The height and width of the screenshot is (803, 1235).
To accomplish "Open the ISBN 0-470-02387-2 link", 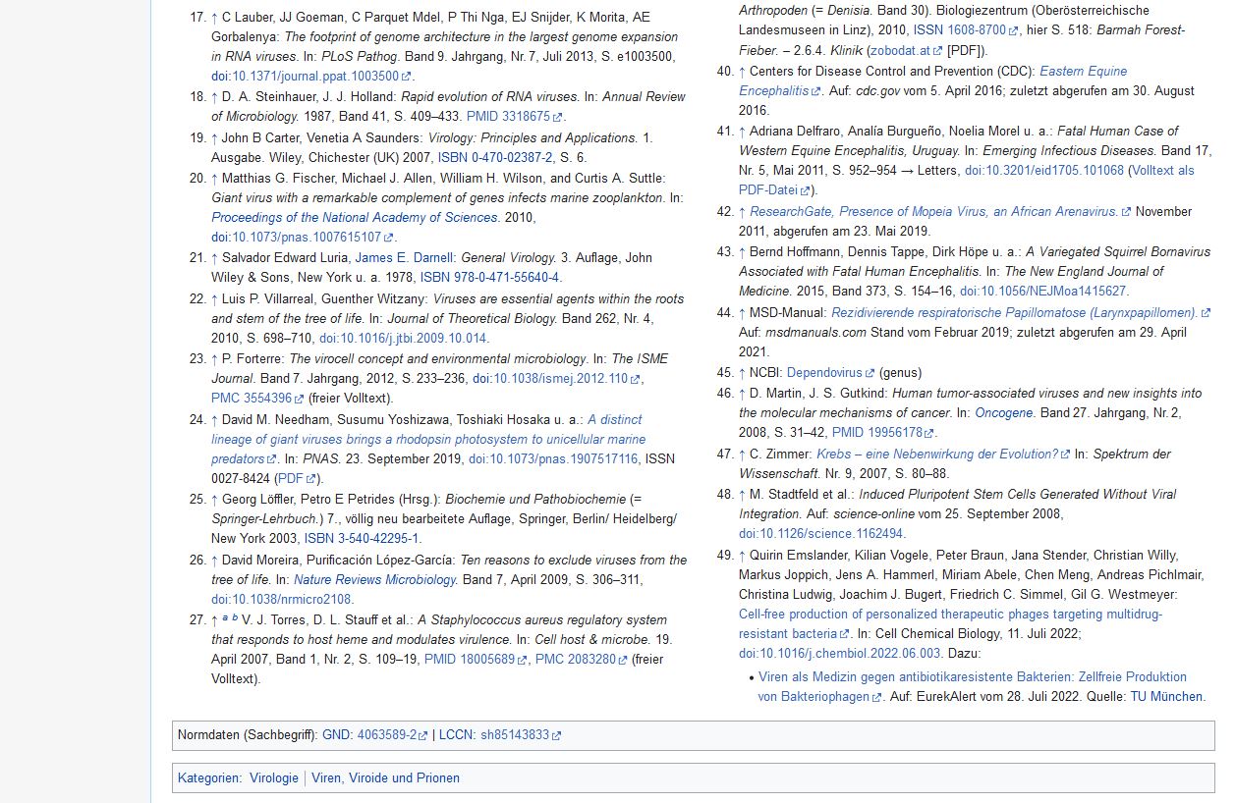I will point(495,157).
